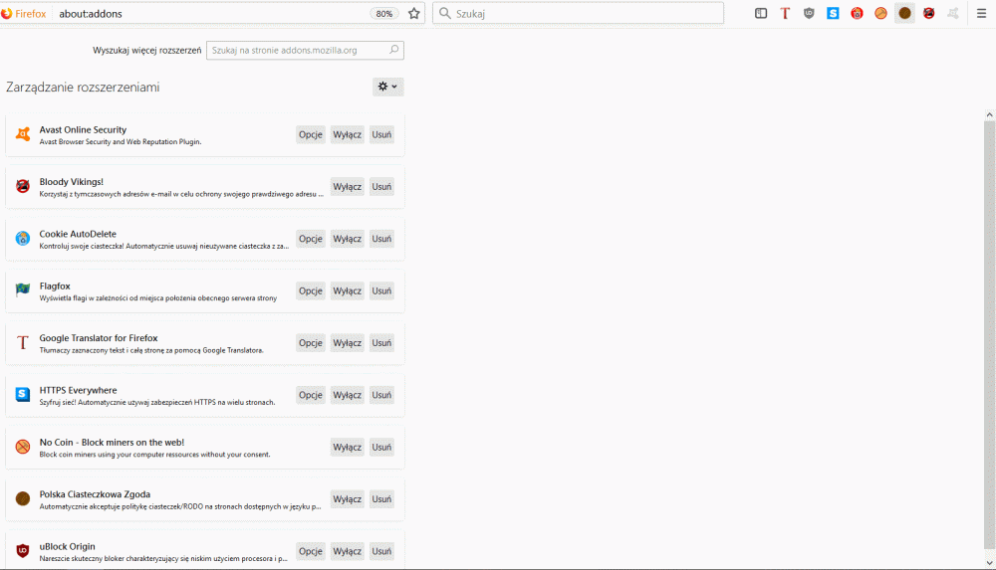Focus the addons.mozilla.org search field
Image resolution: width=996 pixels, height=570 pixels.
305,50
